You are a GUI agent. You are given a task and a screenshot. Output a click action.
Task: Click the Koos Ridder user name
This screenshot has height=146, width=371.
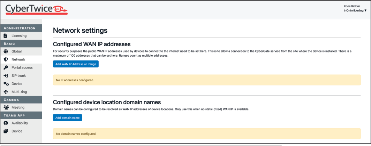tap(352, 6)
